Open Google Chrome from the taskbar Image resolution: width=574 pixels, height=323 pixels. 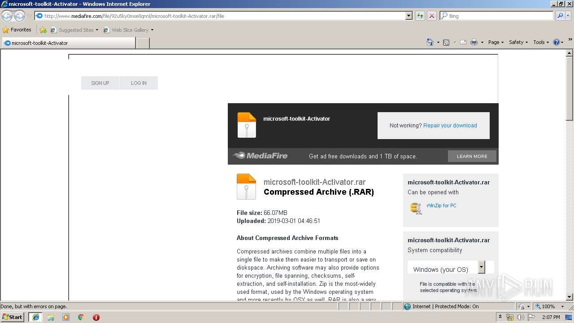81,317
